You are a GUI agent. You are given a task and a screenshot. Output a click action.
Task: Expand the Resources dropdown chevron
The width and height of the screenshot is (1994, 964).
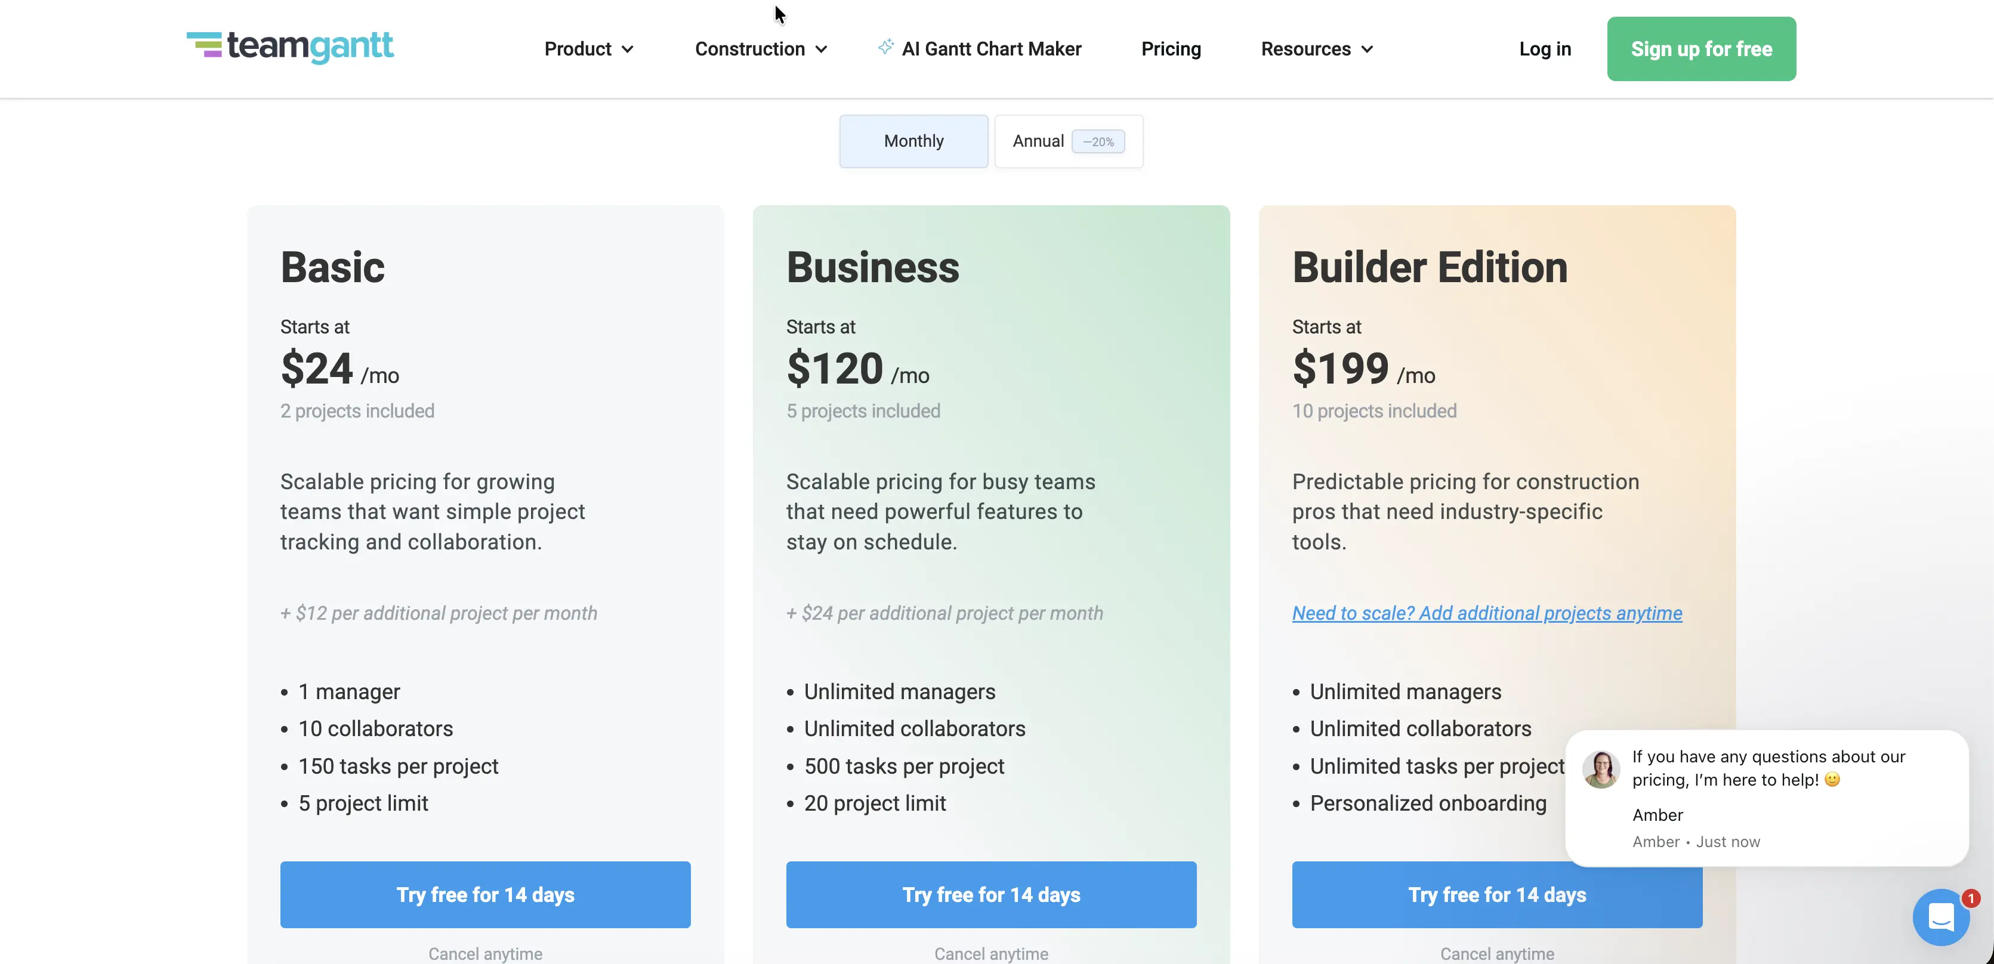click(x=1367, y=50)
